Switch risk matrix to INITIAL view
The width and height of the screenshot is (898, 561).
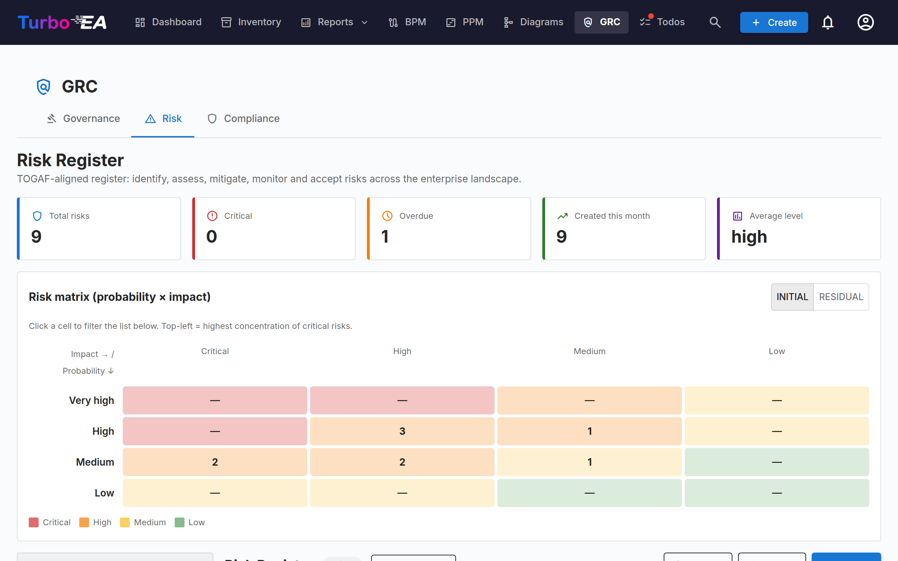[x=792, y=297]
